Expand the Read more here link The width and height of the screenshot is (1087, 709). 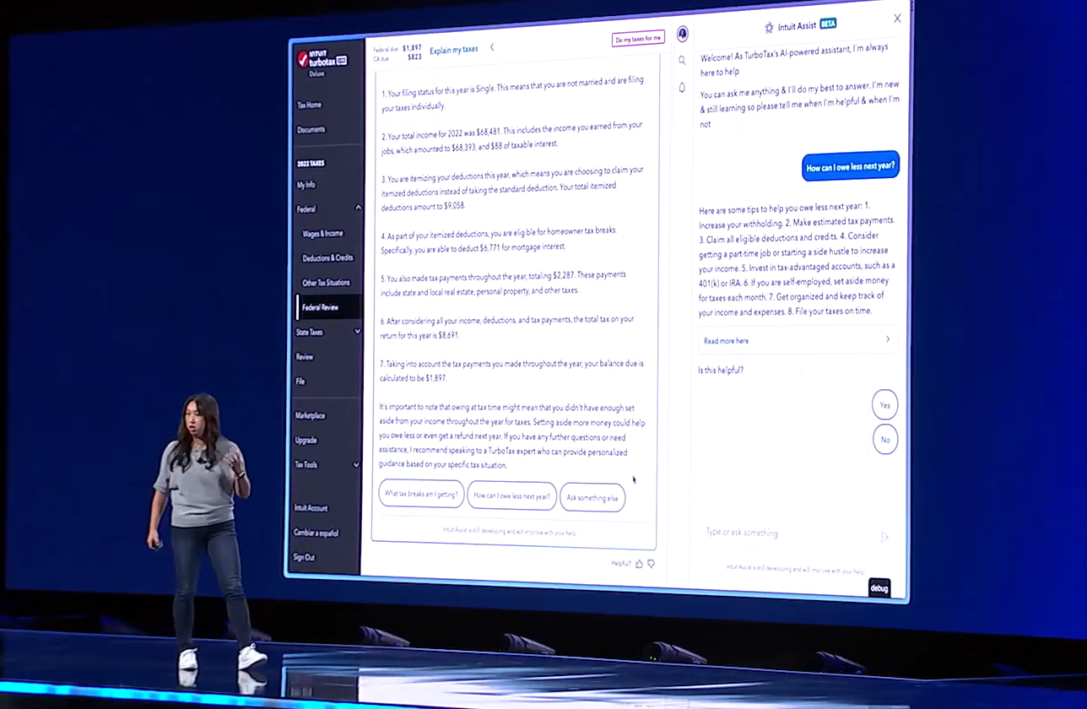coord(796,340)
